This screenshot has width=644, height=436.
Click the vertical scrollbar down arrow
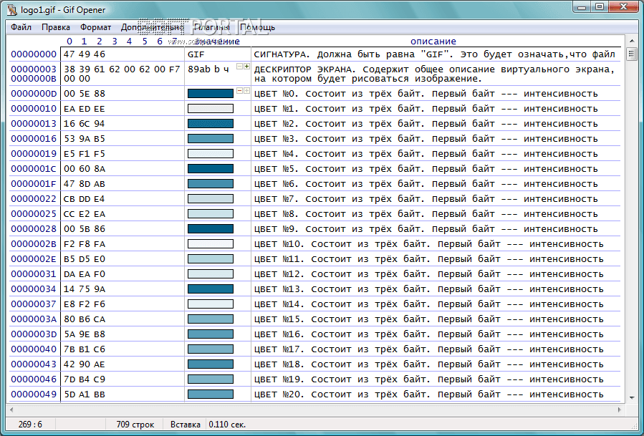[631, 397]
